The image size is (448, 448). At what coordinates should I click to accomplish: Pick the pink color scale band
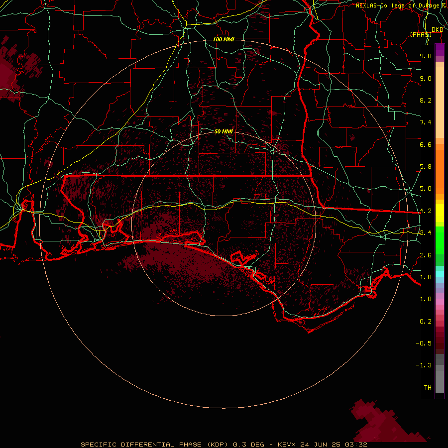tap(440, 302)
